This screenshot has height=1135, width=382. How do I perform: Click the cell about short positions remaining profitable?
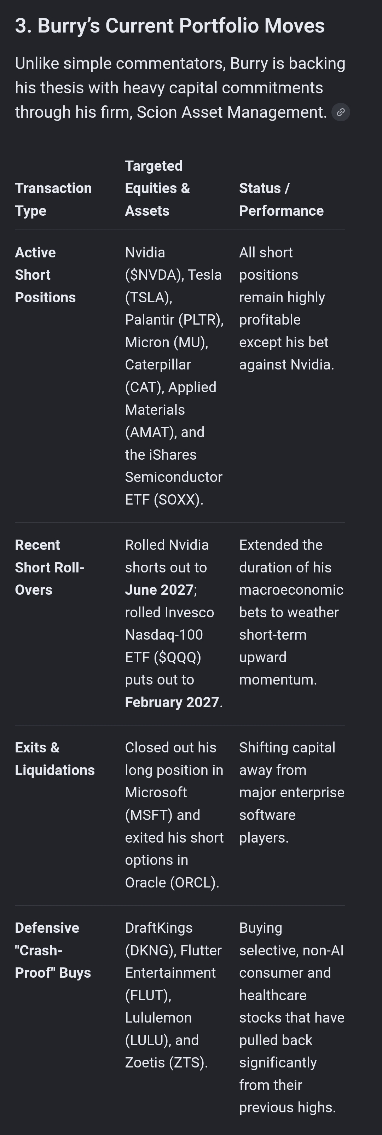287,308
